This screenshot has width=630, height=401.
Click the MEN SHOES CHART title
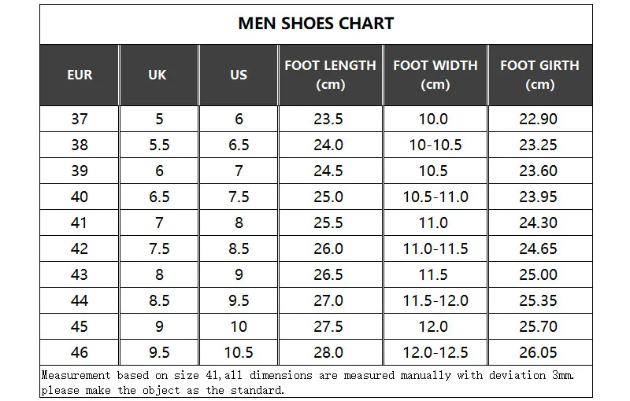(315, 24)
